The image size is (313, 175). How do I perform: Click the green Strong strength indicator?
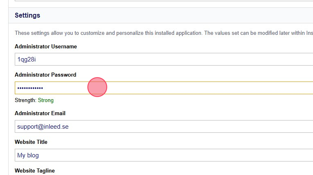coord(46,100)
